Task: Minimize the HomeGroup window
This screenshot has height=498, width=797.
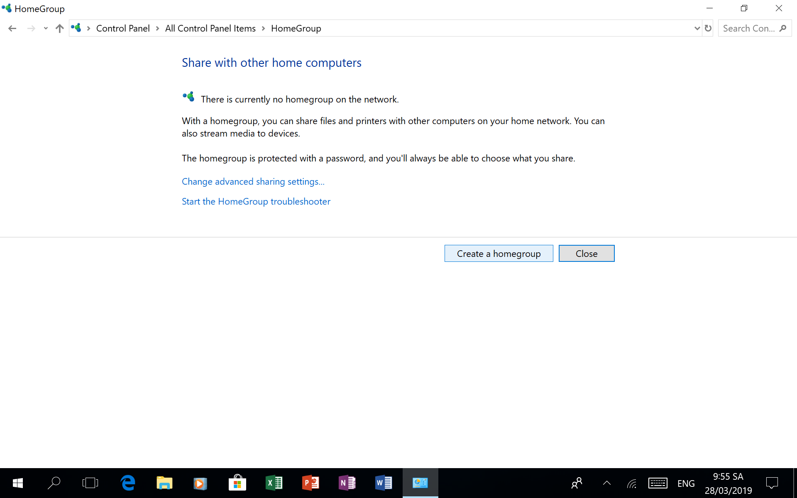Action: [709, 8]
